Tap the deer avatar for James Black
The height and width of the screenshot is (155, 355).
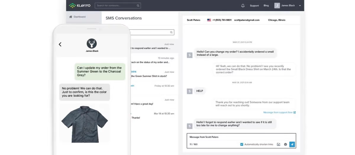[92, 44]
